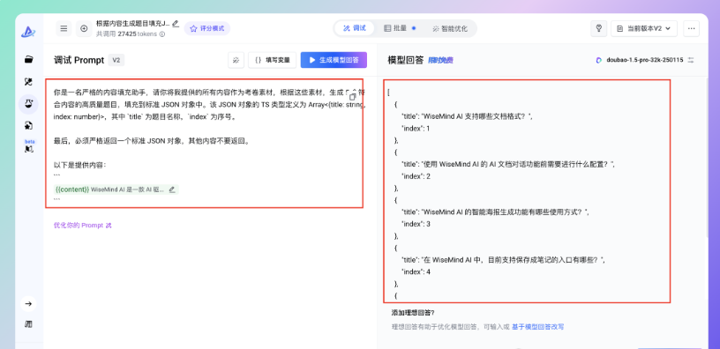Click the plus circle new prompt button
Screen dimensions: 720x349
pos(84,28)
